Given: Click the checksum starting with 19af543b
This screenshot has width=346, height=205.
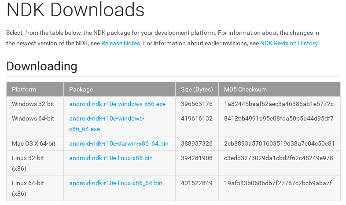Looking at the screenshot, I should (278, 183).
